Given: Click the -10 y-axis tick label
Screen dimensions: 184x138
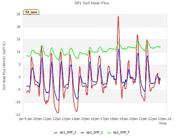Looking at the screenshot, I should coord(18,102).
